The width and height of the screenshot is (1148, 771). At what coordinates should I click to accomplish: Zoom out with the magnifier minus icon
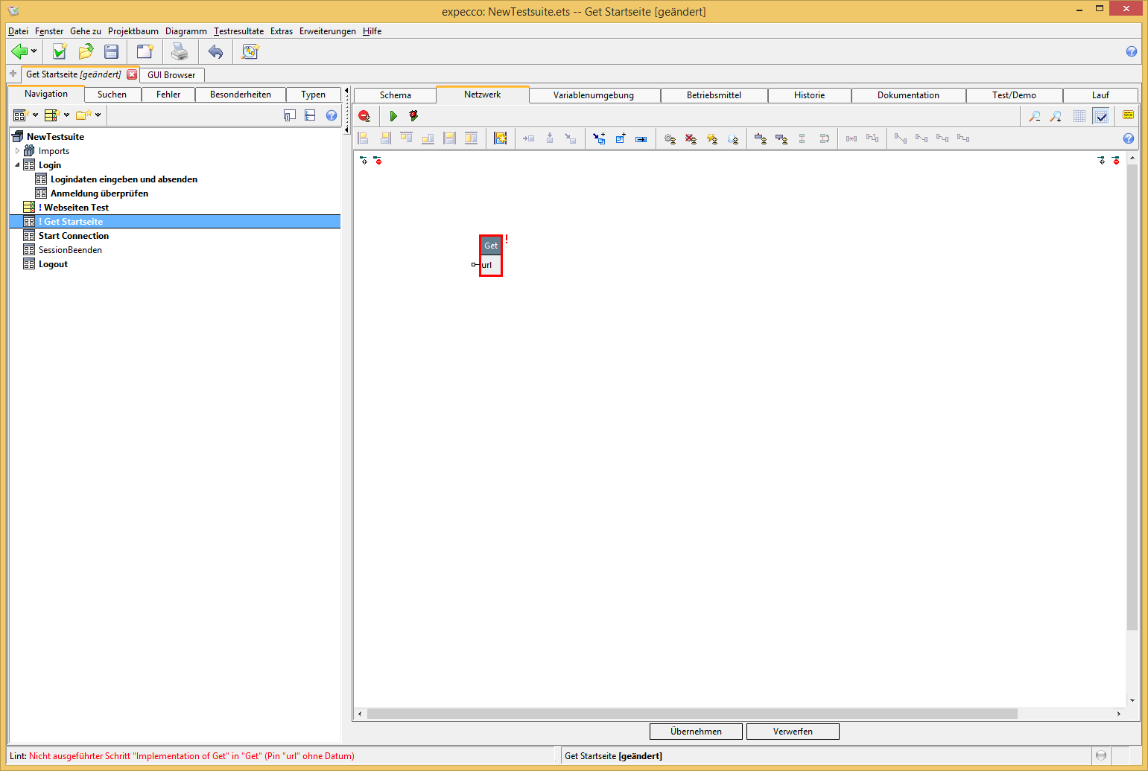(x=1035, y=116)
